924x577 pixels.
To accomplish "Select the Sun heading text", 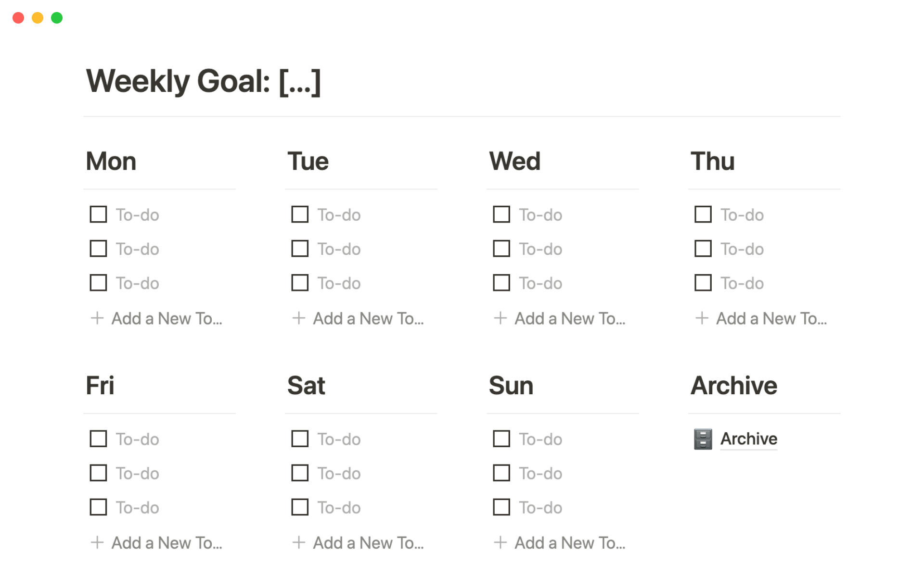I will (x=511, y=386).
